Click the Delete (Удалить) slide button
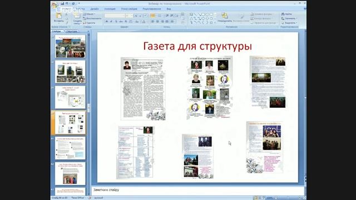This screenshot has height=200, width=356. (x=89, y=23)
